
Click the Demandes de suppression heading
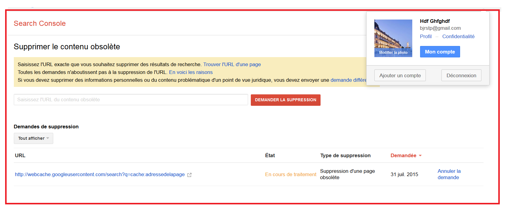click(46, 127)
